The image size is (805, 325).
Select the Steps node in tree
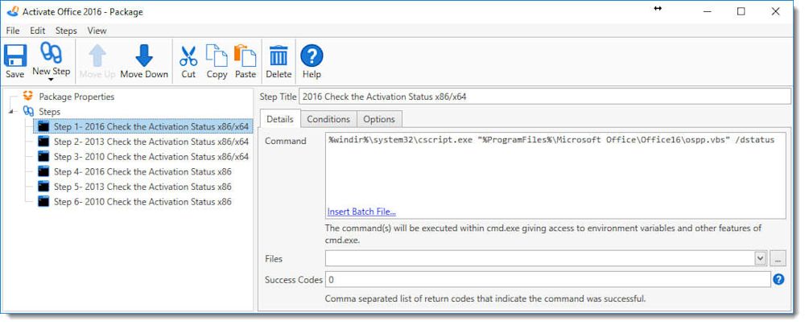[x=49, y=111]
